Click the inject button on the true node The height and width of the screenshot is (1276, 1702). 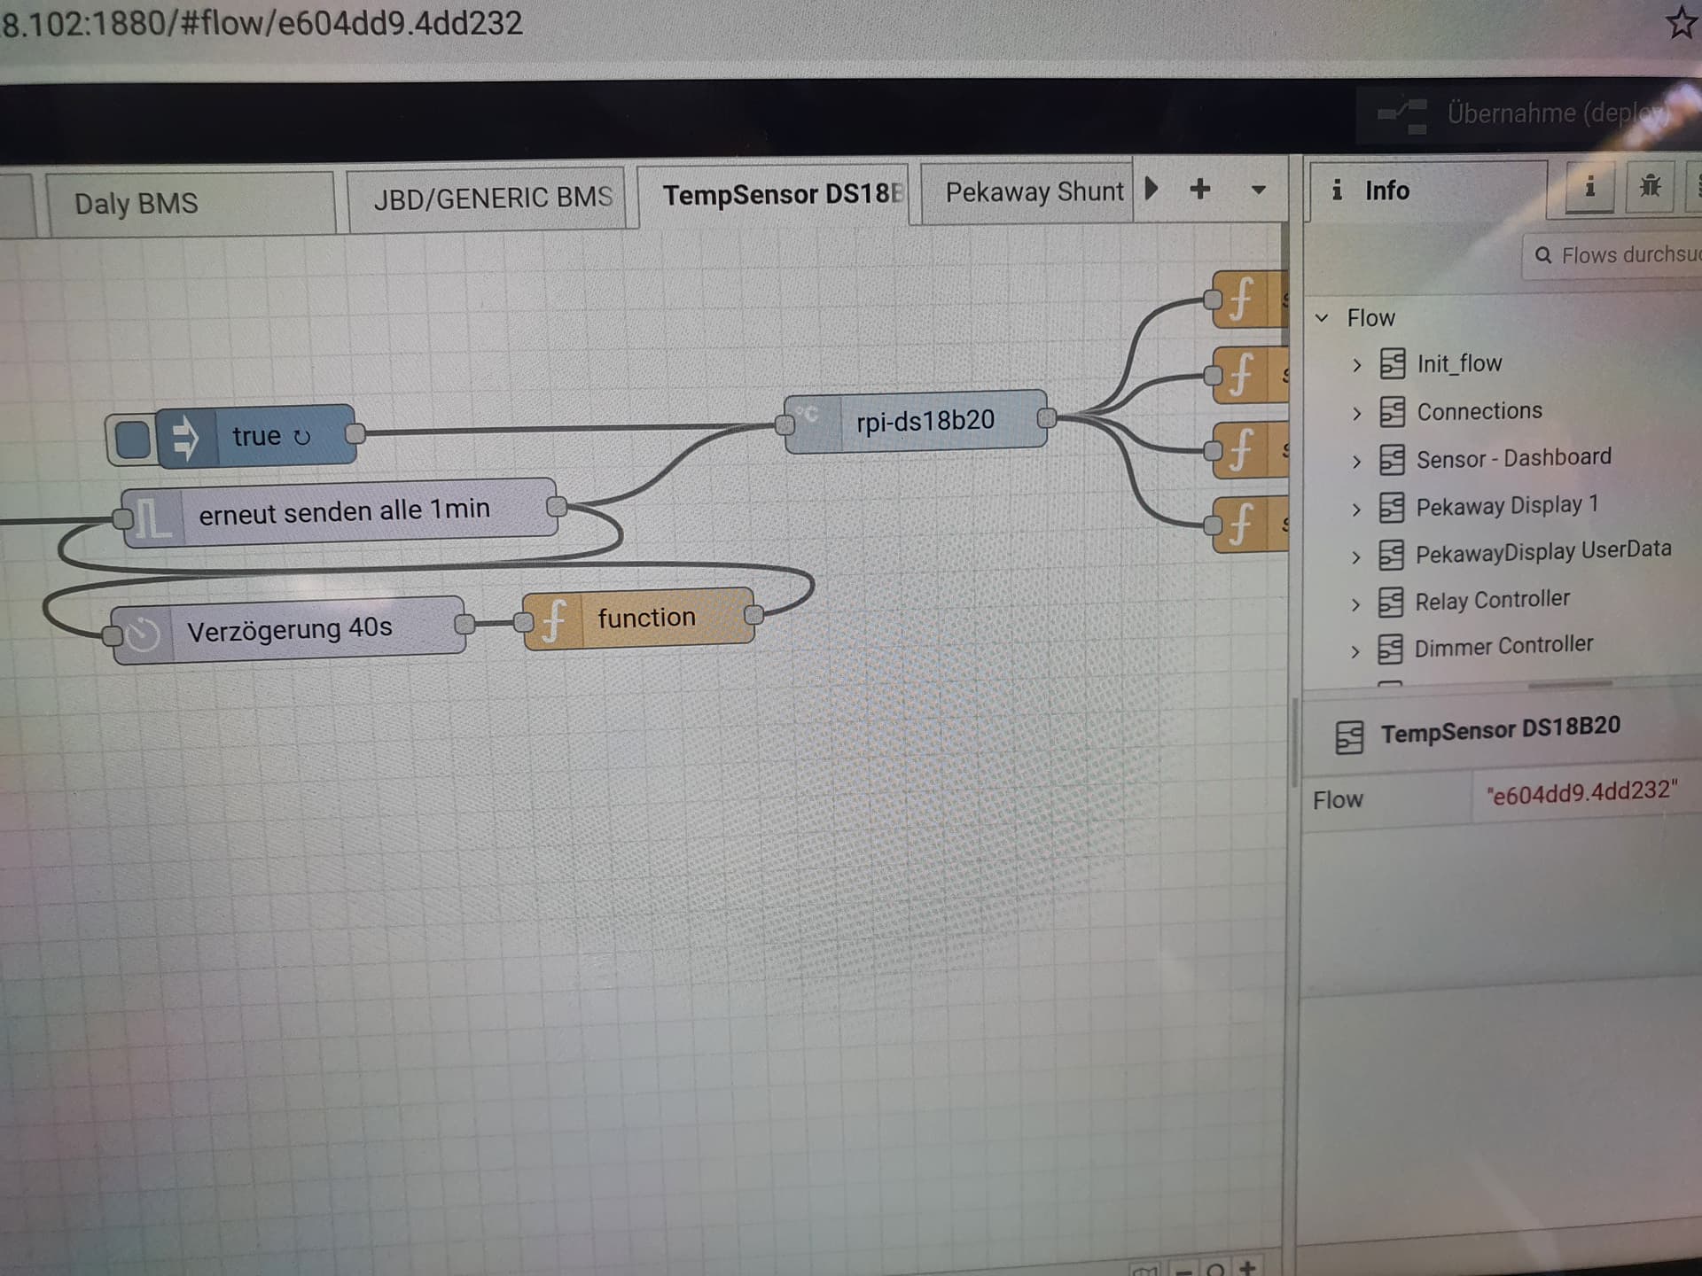(x=133, y=440)
